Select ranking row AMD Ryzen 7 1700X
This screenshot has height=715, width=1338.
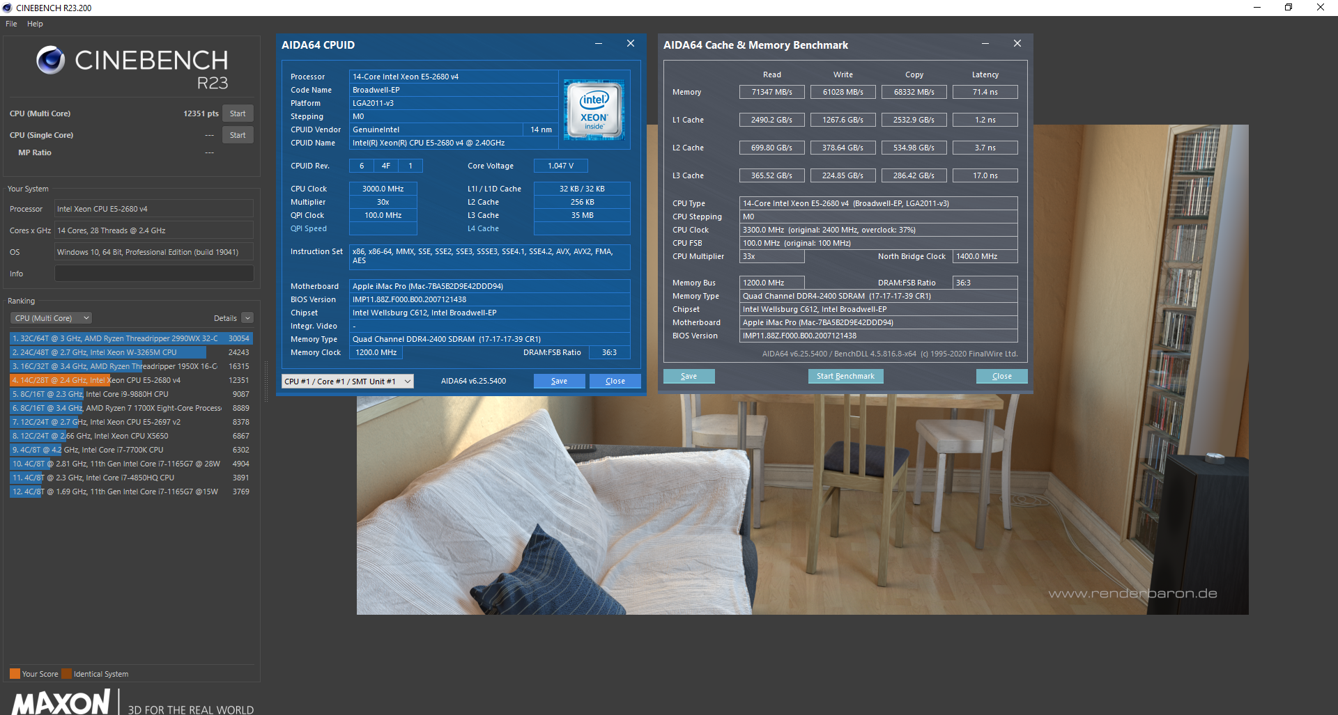[131, 408]
